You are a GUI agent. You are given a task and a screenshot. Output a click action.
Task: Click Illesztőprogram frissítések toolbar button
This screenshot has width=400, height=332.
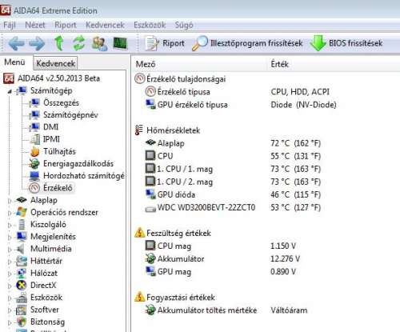point(247,43)
